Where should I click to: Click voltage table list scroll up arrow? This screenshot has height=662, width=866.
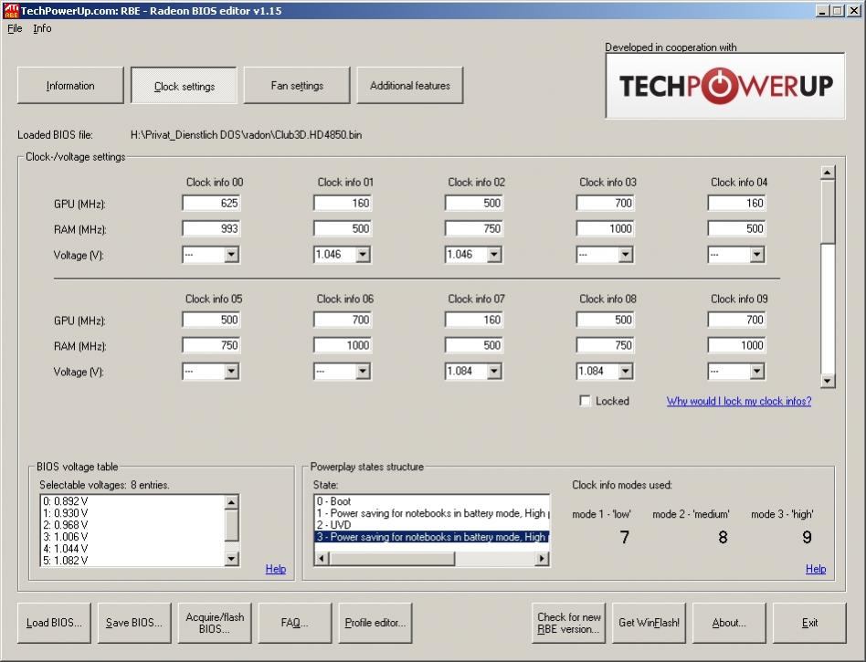coord(231,502)
